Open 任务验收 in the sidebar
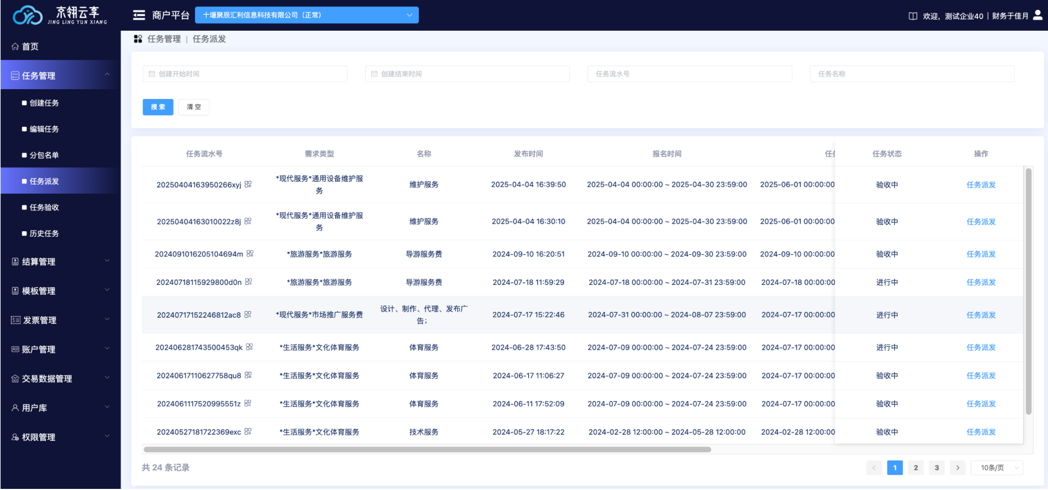Screen dimensions: 1048x490 point(44,207)
